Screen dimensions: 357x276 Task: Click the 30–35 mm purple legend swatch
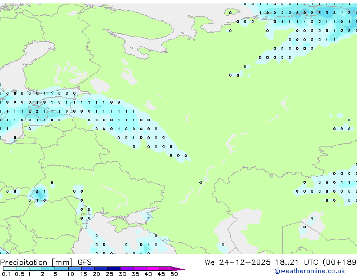(x=127, y=269)
